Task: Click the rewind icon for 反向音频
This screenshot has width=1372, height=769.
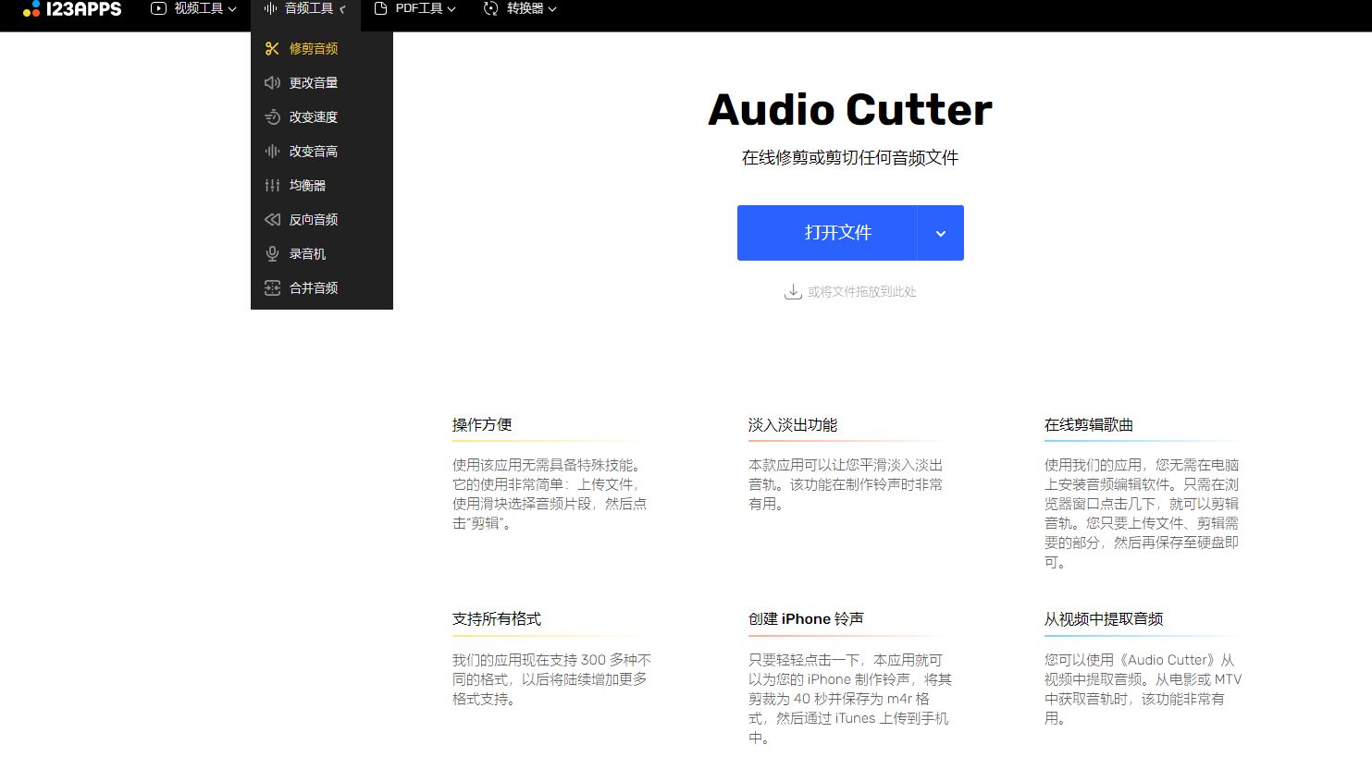Action: (272, 220)
